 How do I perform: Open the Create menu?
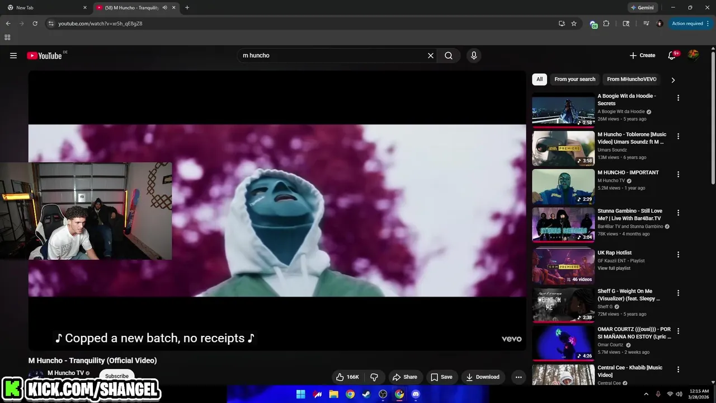coord(642,55)
